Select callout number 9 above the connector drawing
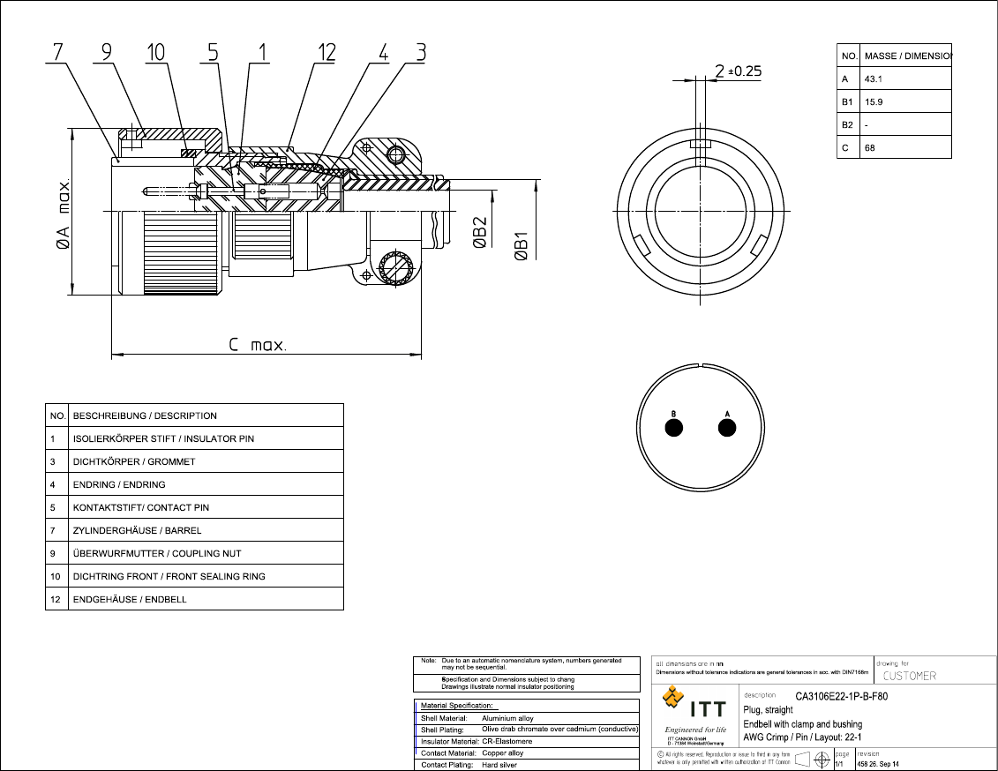The height and width of the screenshot is (771, 998). click(x=106, y=52)
